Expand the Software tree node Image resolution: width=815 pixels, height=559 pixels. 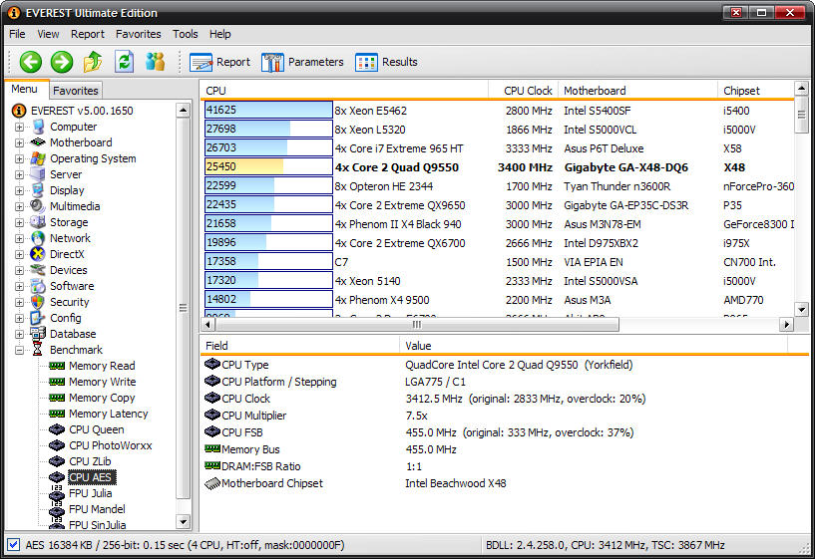tap(19, 287)
